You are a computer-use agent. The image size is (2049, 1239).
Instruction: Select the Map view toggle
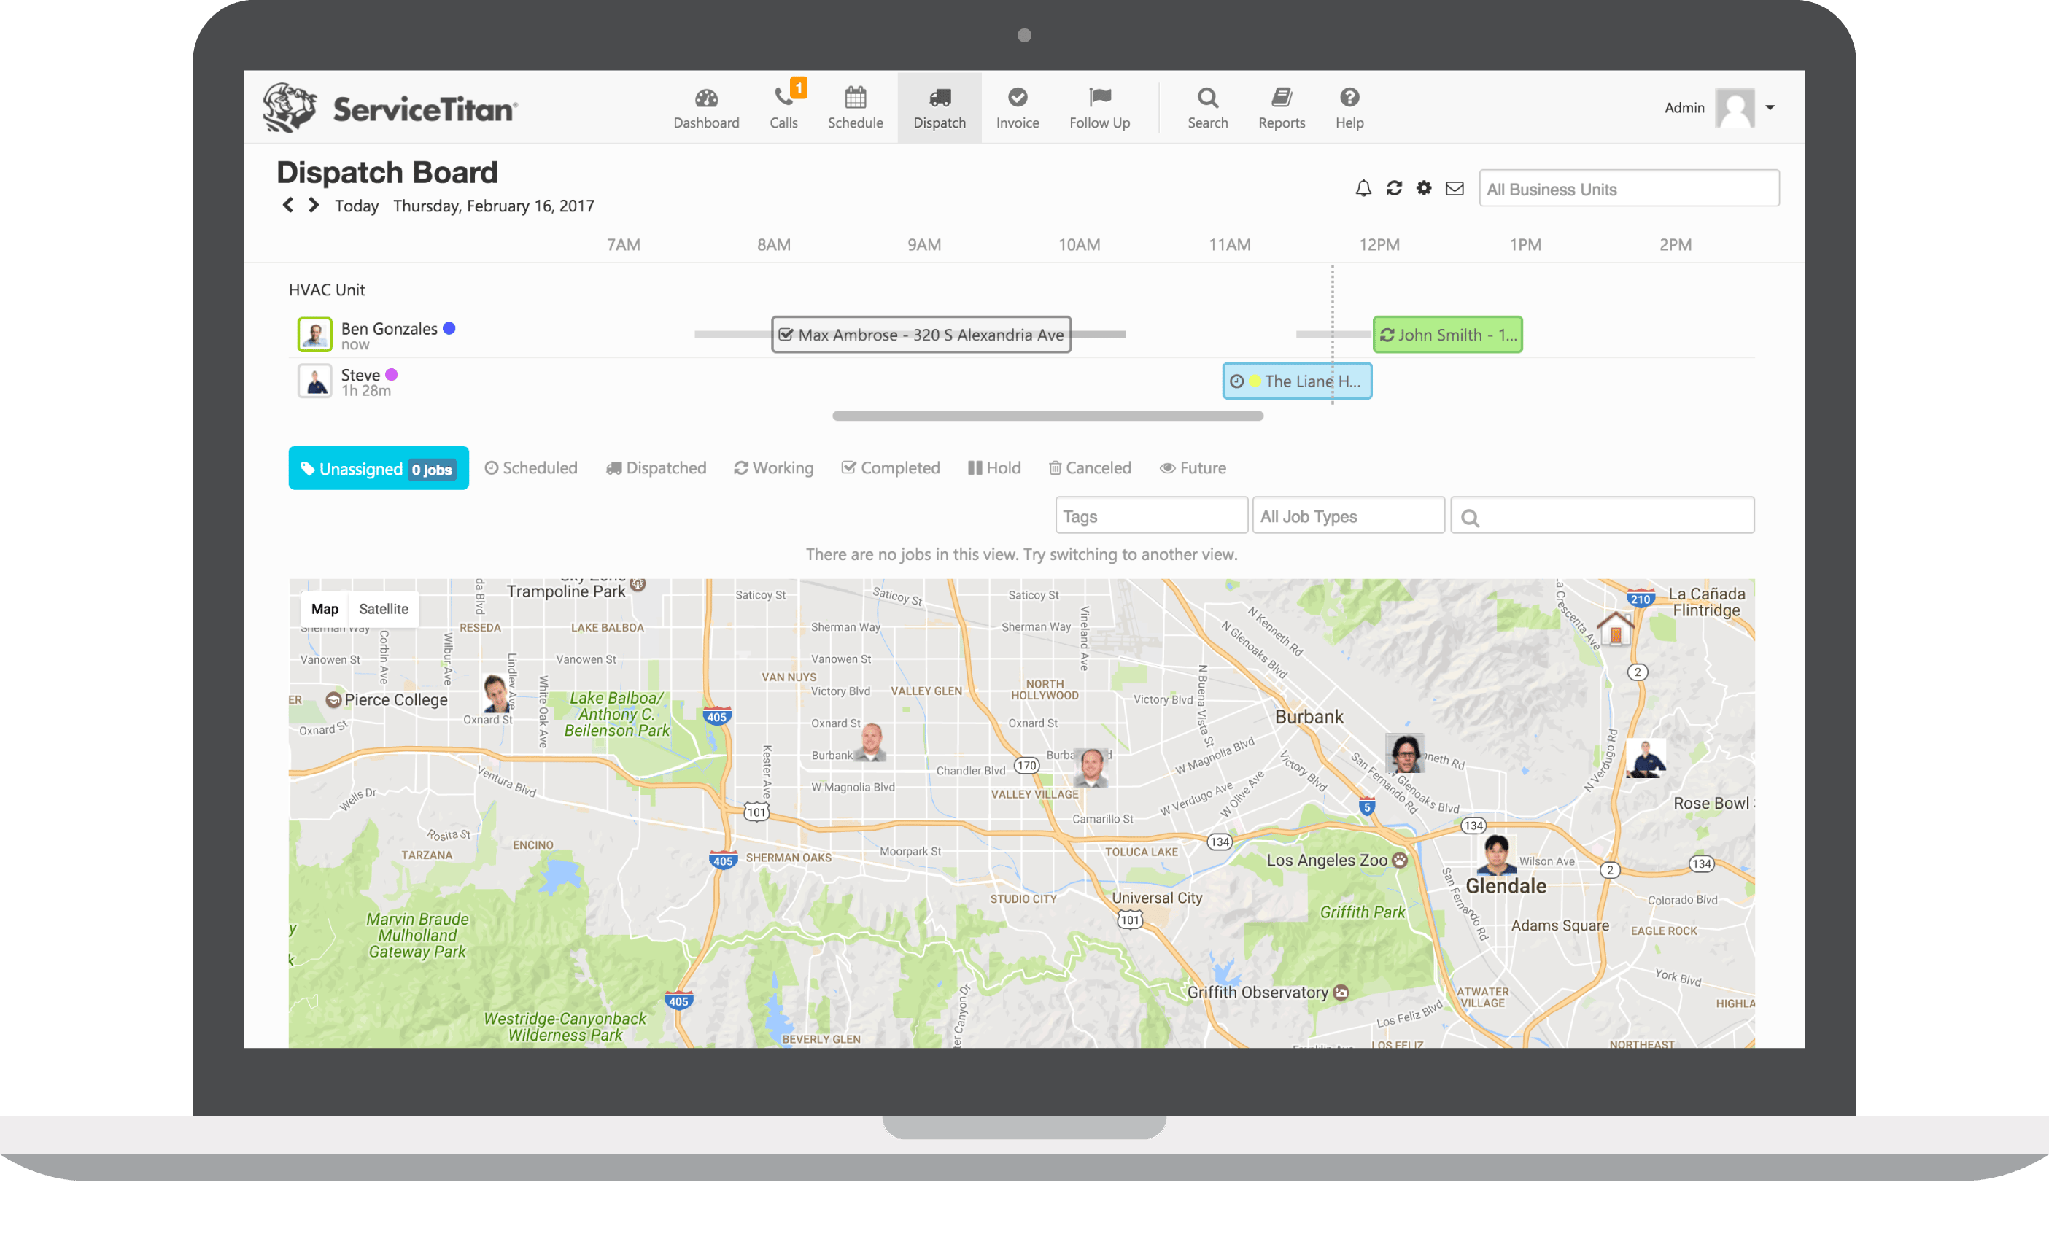click(325, 609)
